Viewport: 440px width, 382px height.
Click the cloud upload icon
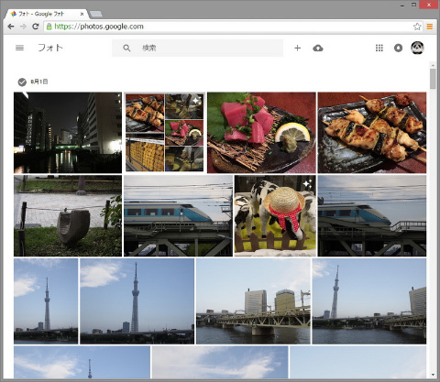coord(318,48)
